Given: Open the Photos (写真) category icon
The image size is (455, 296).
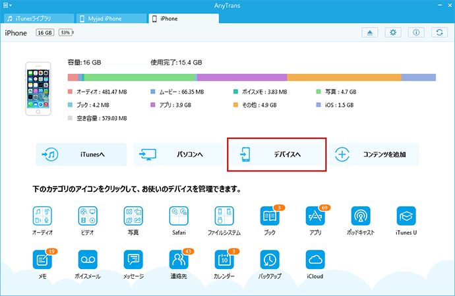Looking at the screenshot, I should [133, 216].
